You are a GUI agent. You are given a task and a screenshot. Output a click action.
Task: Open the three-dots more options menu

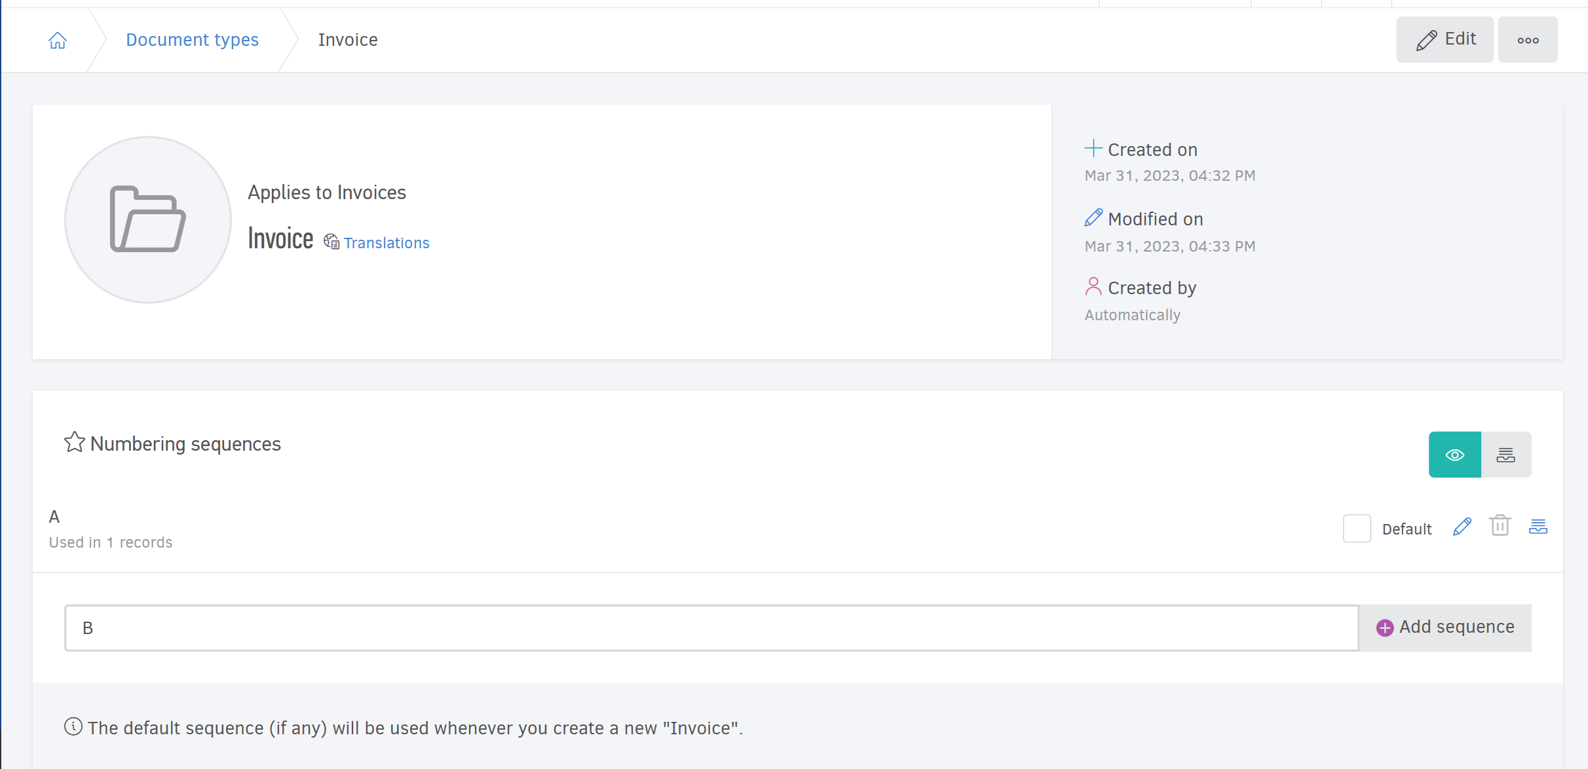pos(1528,40)
